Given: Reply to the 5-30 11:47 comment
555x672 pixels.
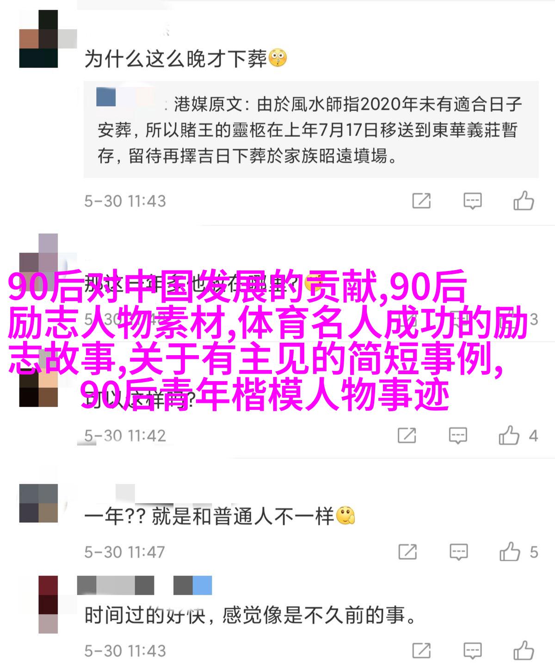Looking at the screenshot, I should [458, 552].
